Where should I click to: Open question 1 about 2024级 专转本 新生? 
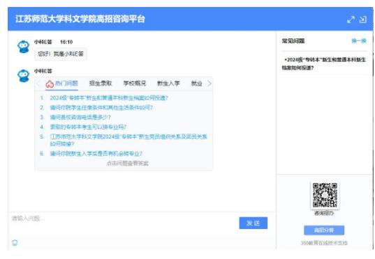pos(109,97)
